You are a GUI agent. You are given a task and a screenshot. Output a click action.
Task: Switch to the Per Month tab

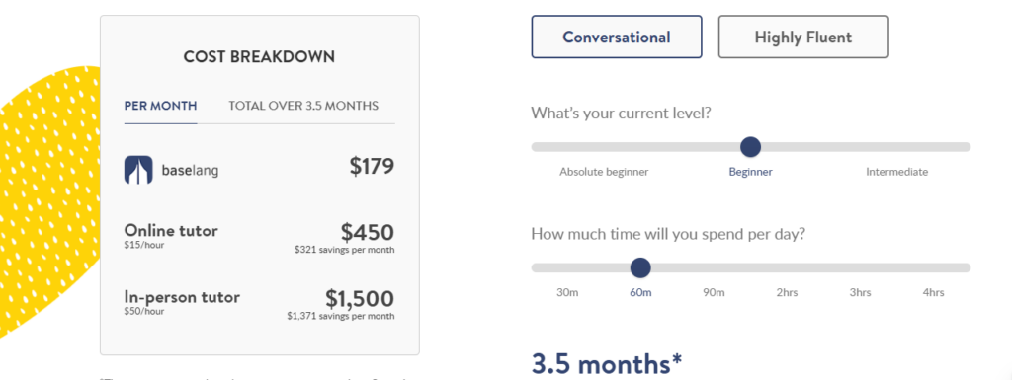[161, 106]
